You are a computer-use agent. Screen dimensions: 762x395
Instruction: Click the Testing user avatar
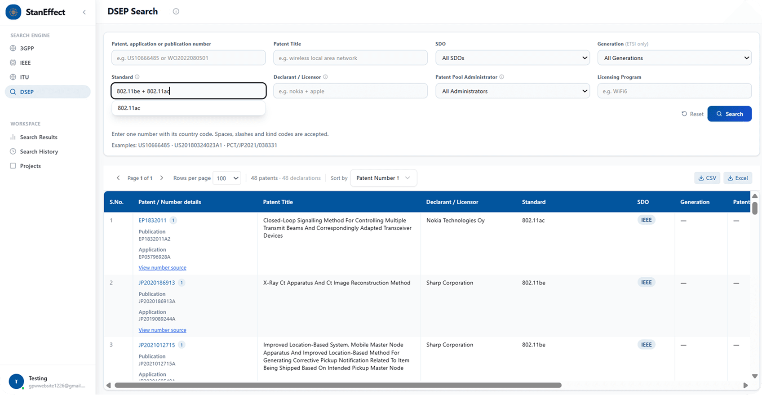pos(16,381)
